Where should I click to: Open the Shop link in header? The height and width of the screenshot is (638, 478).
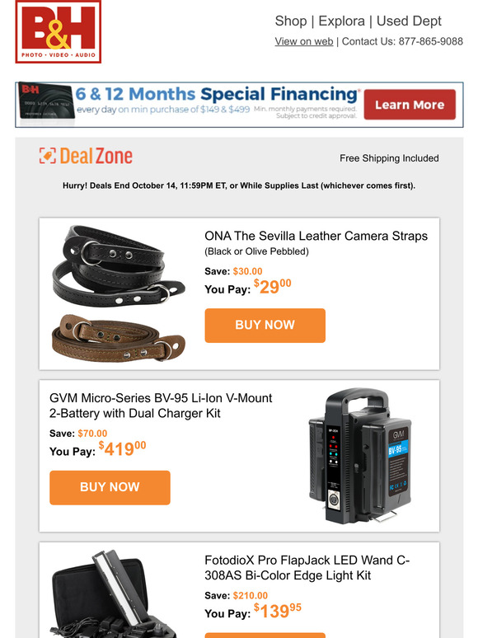click(291, 21)
